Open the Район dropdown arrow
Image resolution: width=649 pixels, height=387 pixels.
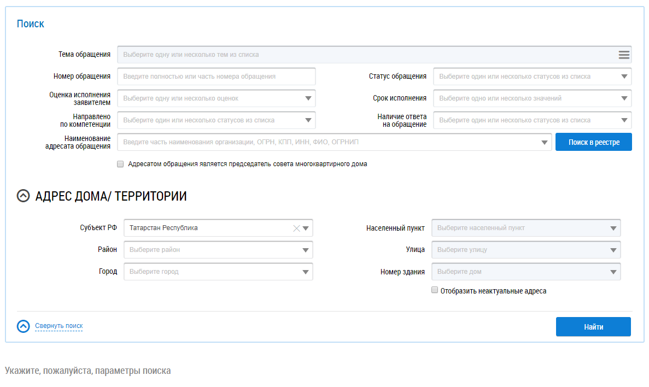coord(305,250)
